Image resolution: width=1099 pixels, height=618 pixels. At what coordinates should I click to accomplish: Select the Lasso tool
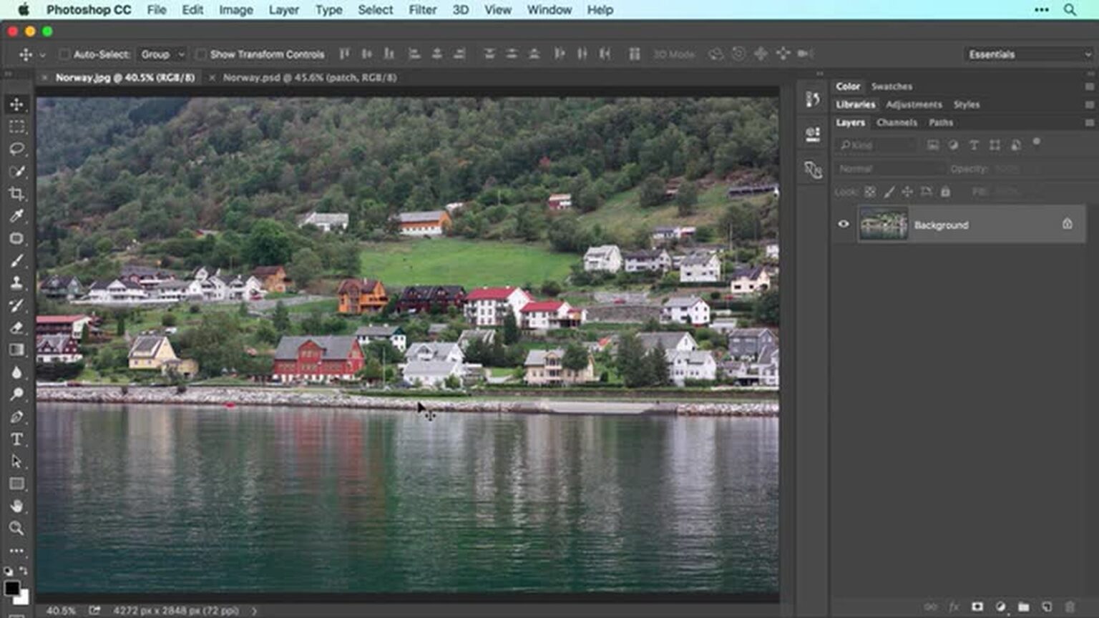pyautogui.click(x=17, y=149)
